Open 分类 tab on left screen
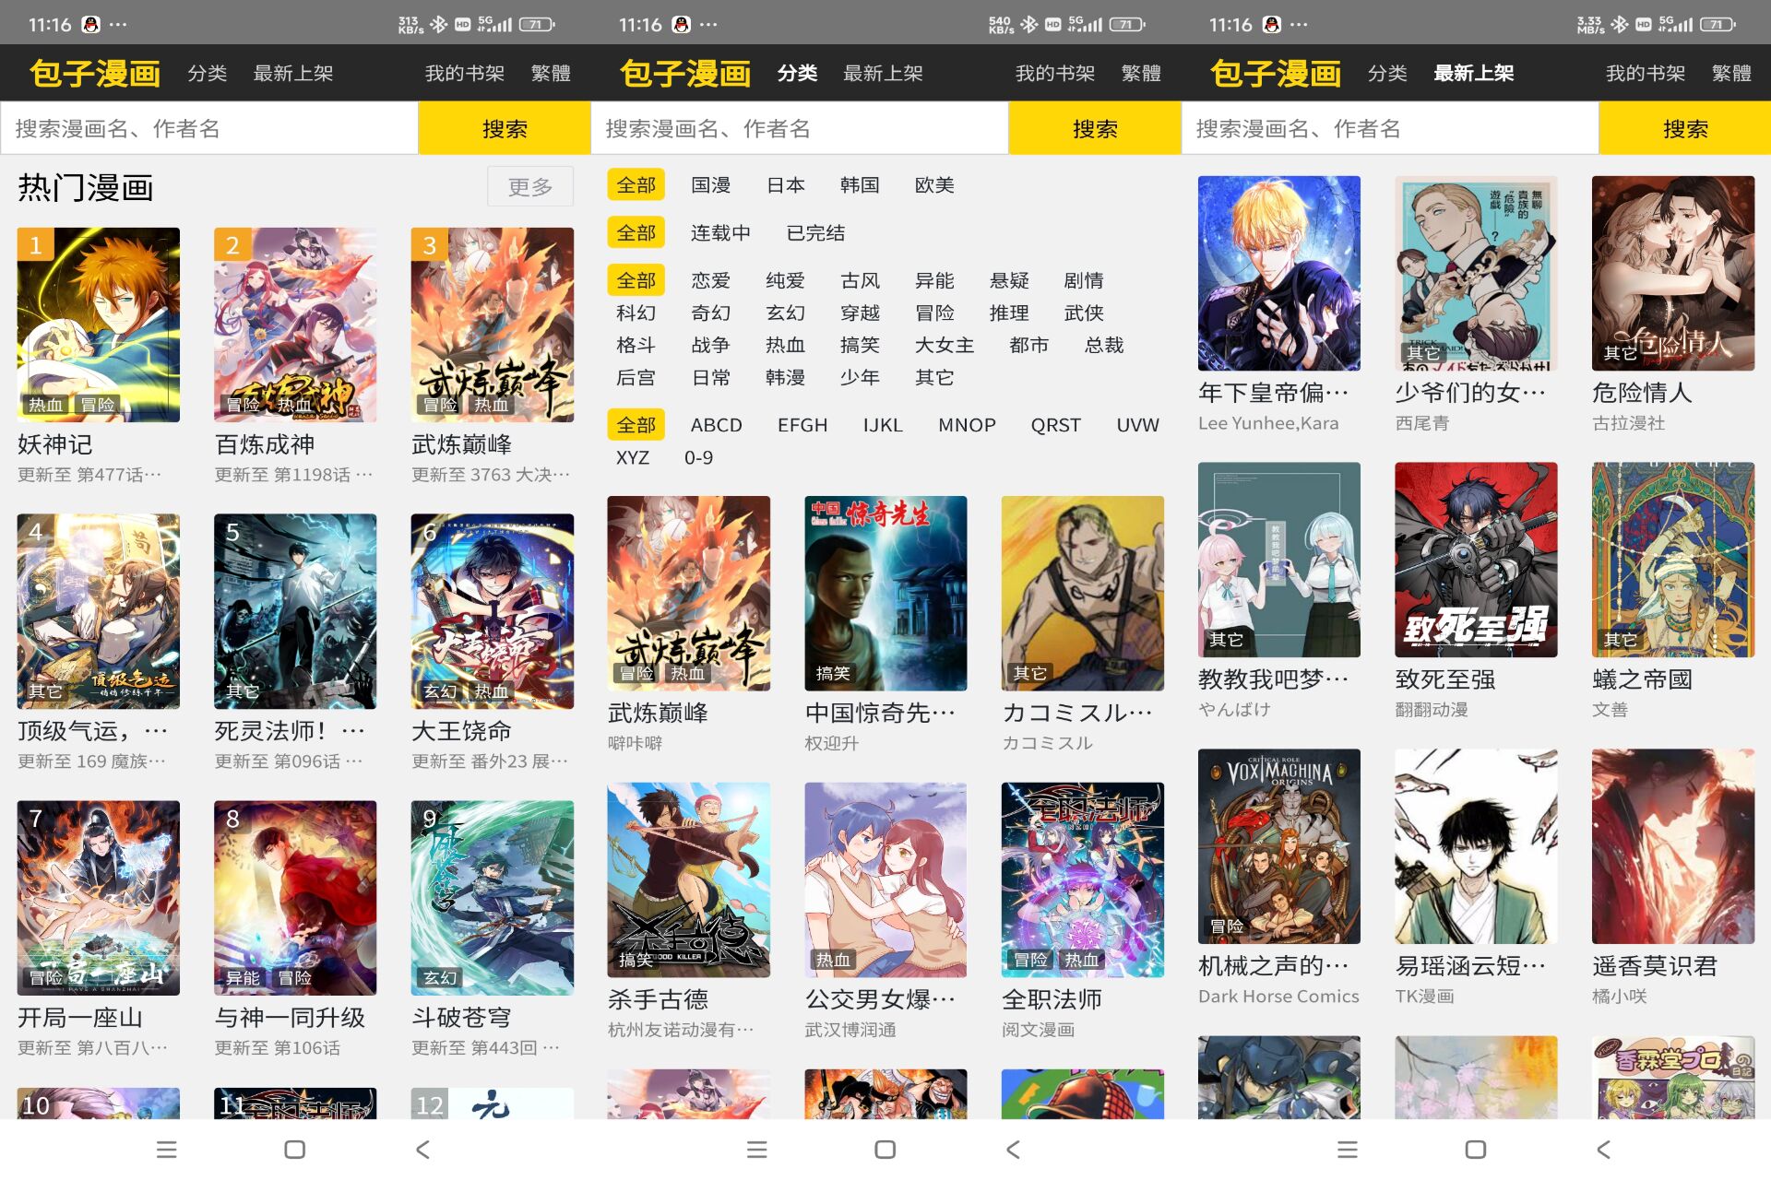The image size is (1771, 1180). click(x=207, y=73)
